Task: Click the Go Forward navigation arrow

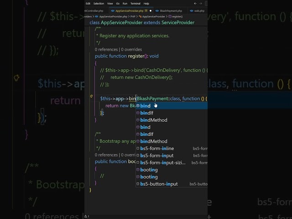Action: [x=201, y=3]
